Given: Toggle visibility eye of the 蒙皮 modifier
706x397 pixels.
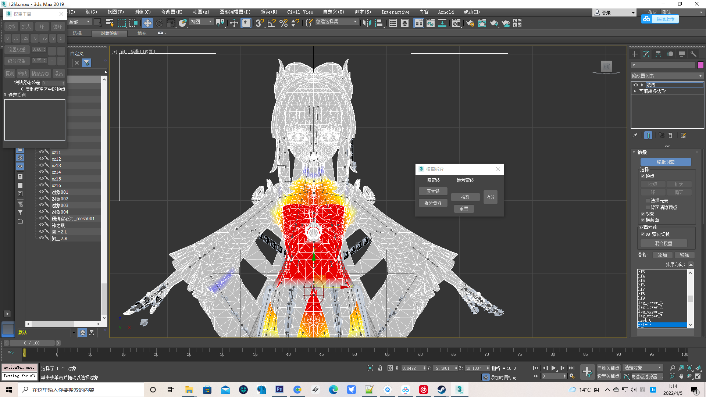Looking at the screenshot, I should 636,85.
